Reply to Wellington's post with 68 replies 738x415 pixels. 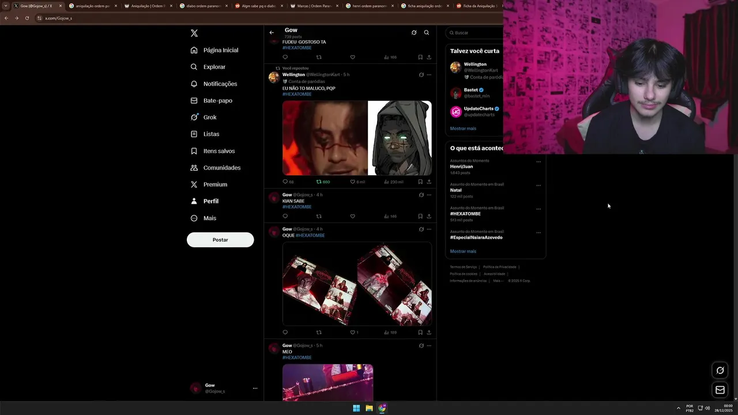[288, 182]
